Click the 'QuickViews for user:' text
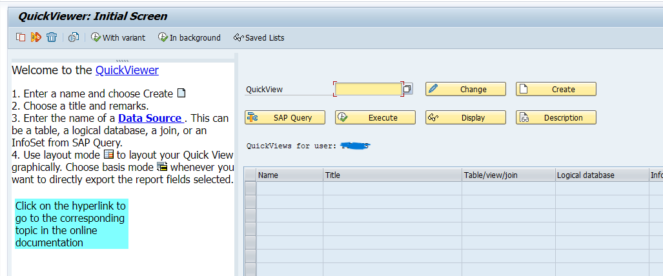This screenshot has width=663, height=276. (291, 146)
